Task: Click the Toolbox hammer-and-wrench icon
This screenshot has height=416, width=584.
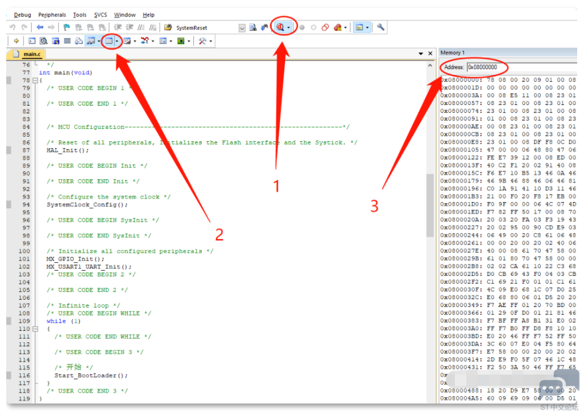Action: [x=202, y=41]
